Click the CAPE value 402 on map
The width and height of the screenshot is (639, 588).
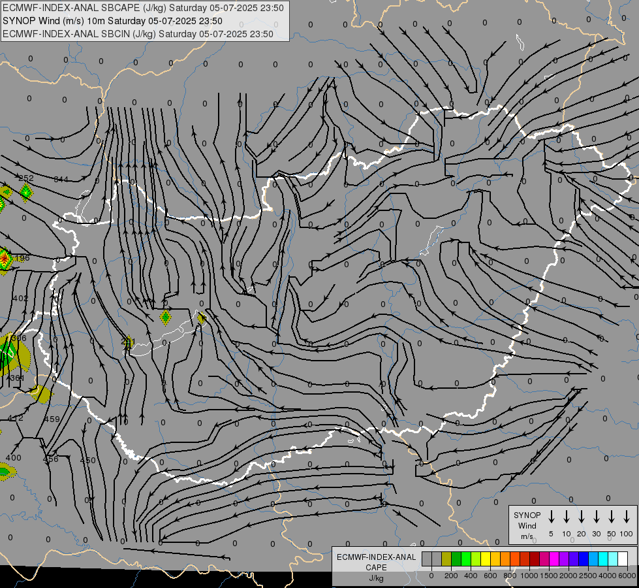[20, 299]
